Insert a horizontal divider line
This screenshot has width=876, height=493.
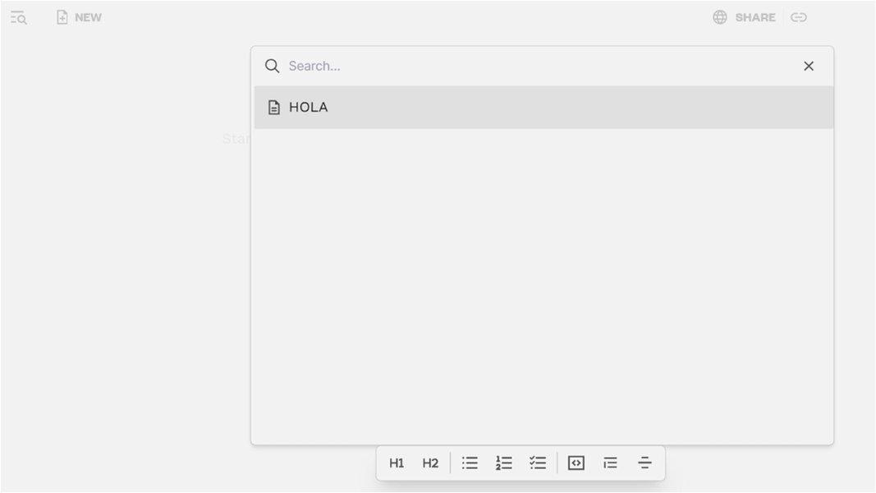pyautogui.click(x=644, y=463)
